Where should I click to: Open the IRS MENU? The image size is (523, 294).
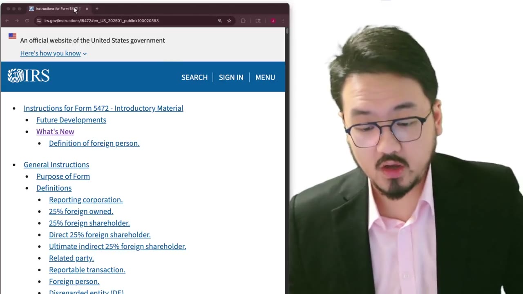265,77
